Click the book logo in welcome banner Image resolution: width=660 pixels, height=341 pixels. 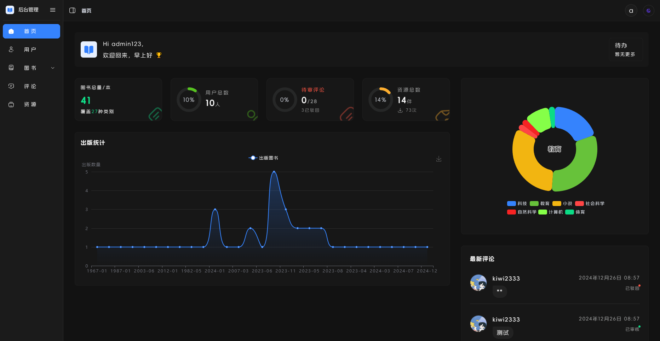[89, 49]
